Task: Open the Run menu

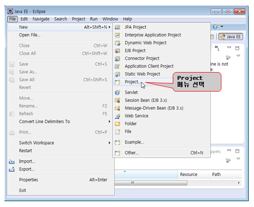Action: [x=94, y=19]
